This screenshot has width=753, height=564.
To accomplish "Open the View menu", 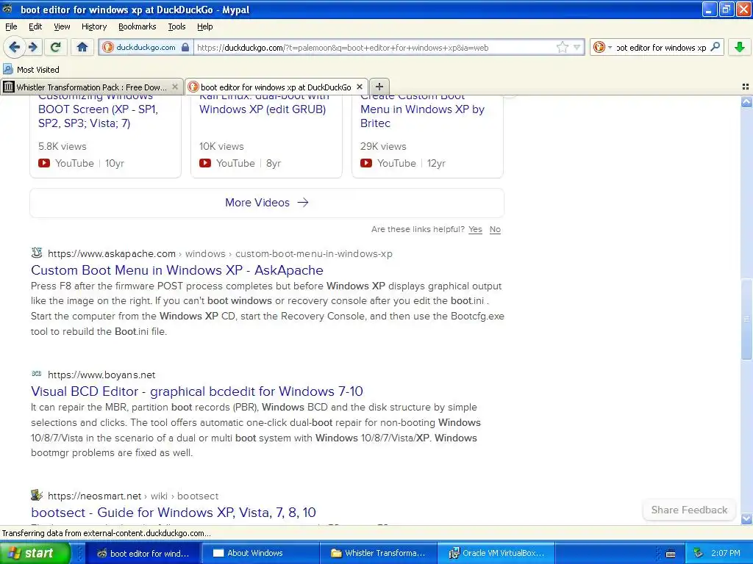I will tap(62, 26).
